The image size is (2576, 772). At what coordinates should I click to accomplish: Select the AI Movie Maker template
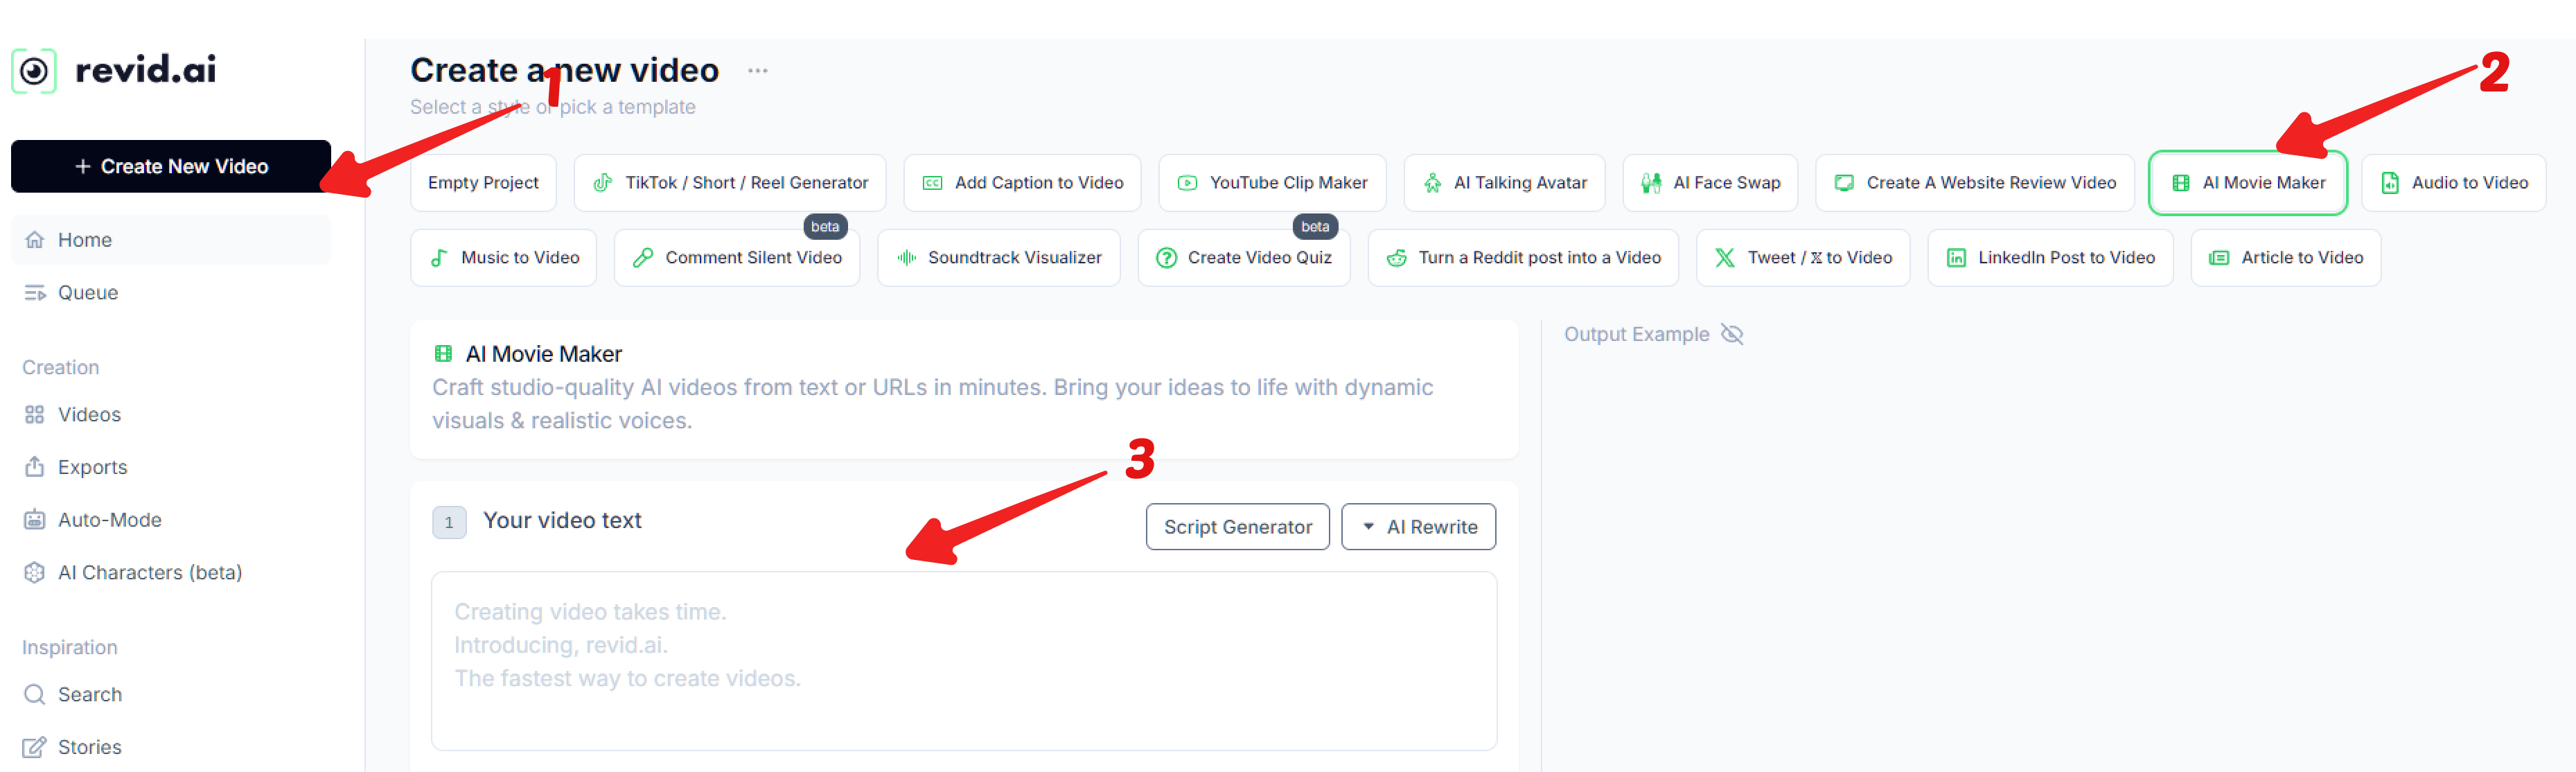click(2247, 183)
